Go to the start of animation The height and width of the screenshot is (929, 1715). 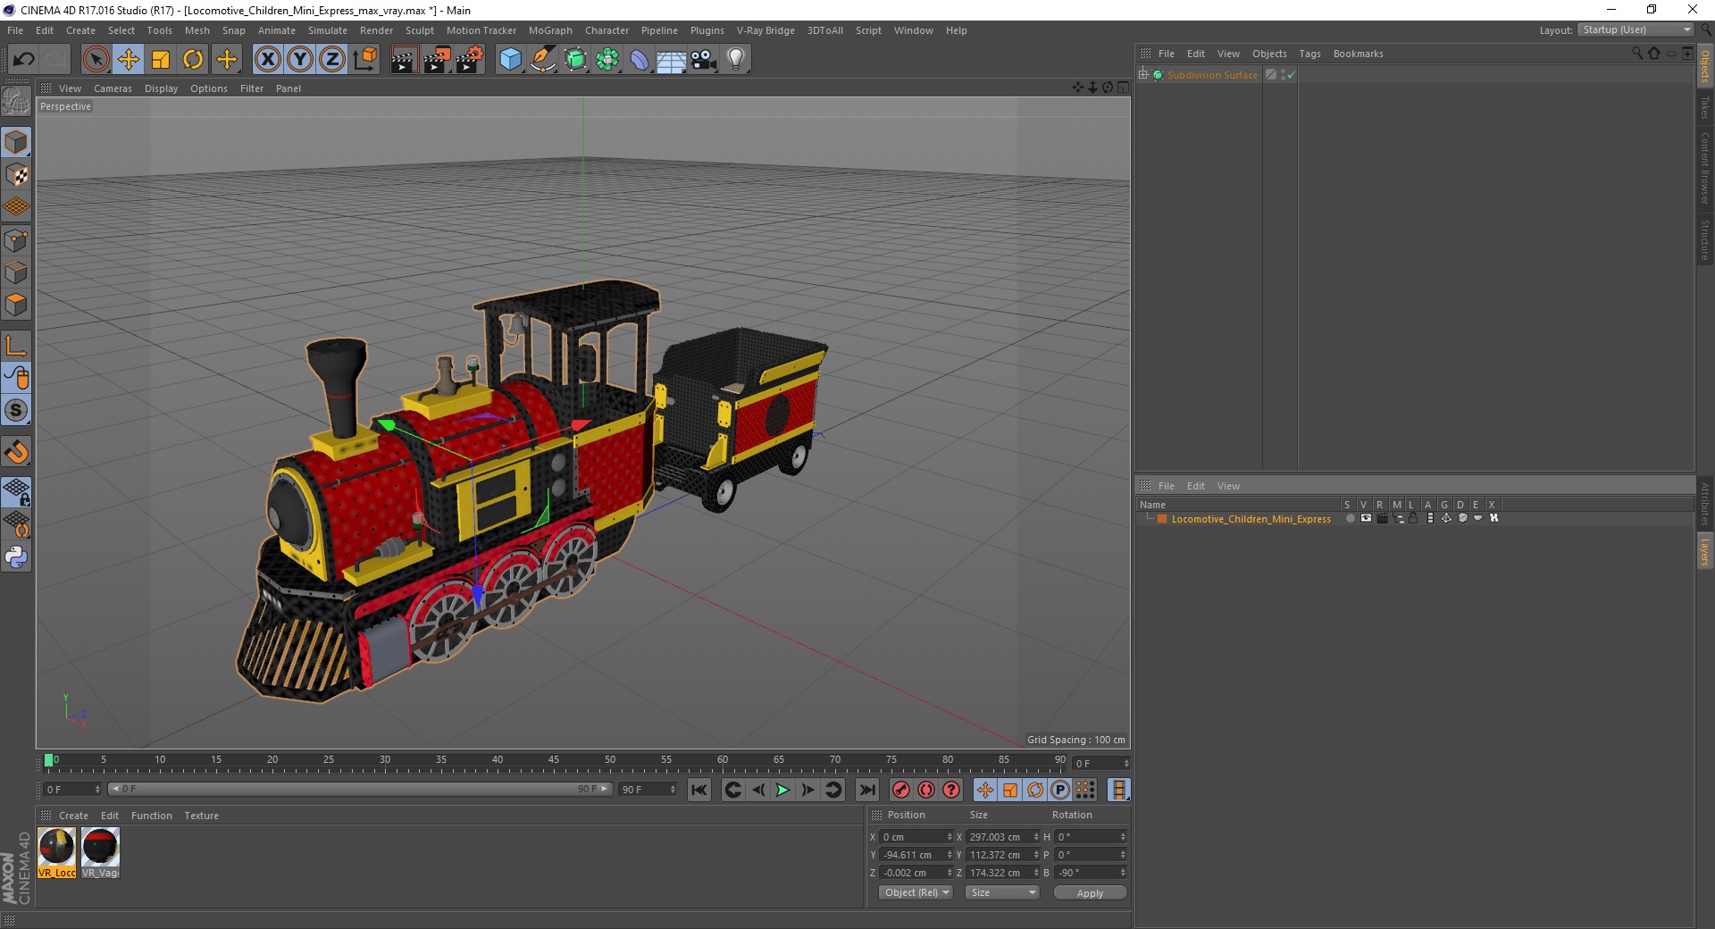pyautogui.click(x=699, y=790)
